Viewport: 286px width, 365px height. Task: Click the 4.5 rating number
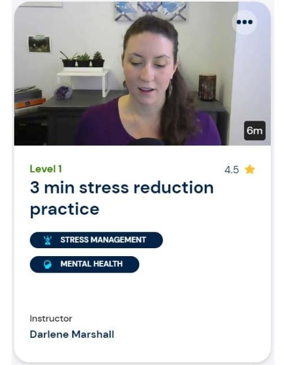pyautogui.click(x=231, y=170)
